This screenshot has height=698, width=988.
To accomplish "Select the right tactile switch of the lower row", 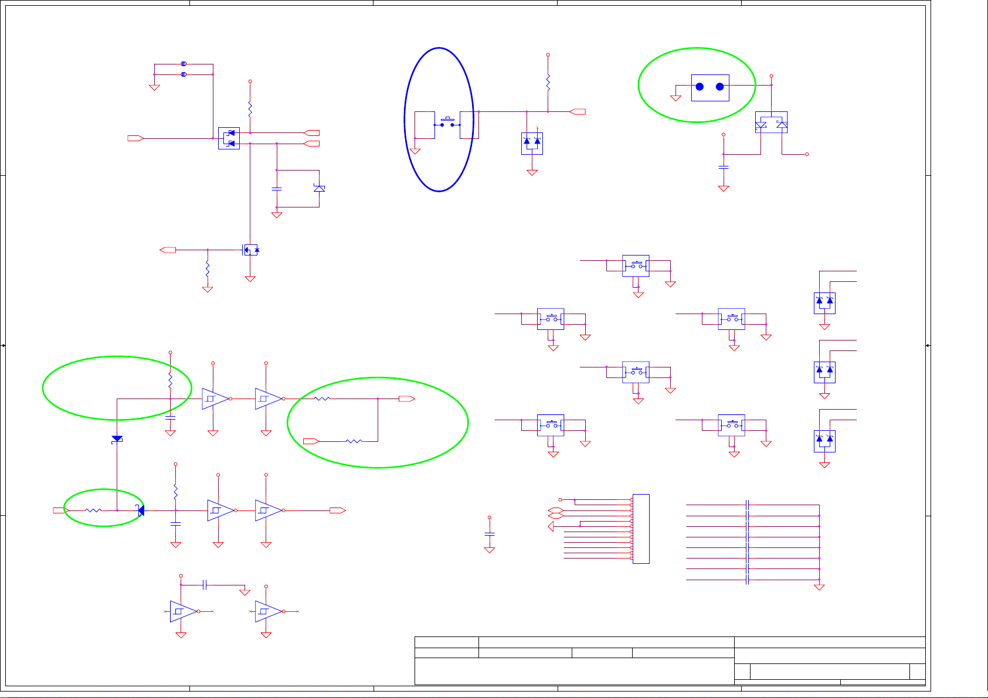I will coord(732,425).
